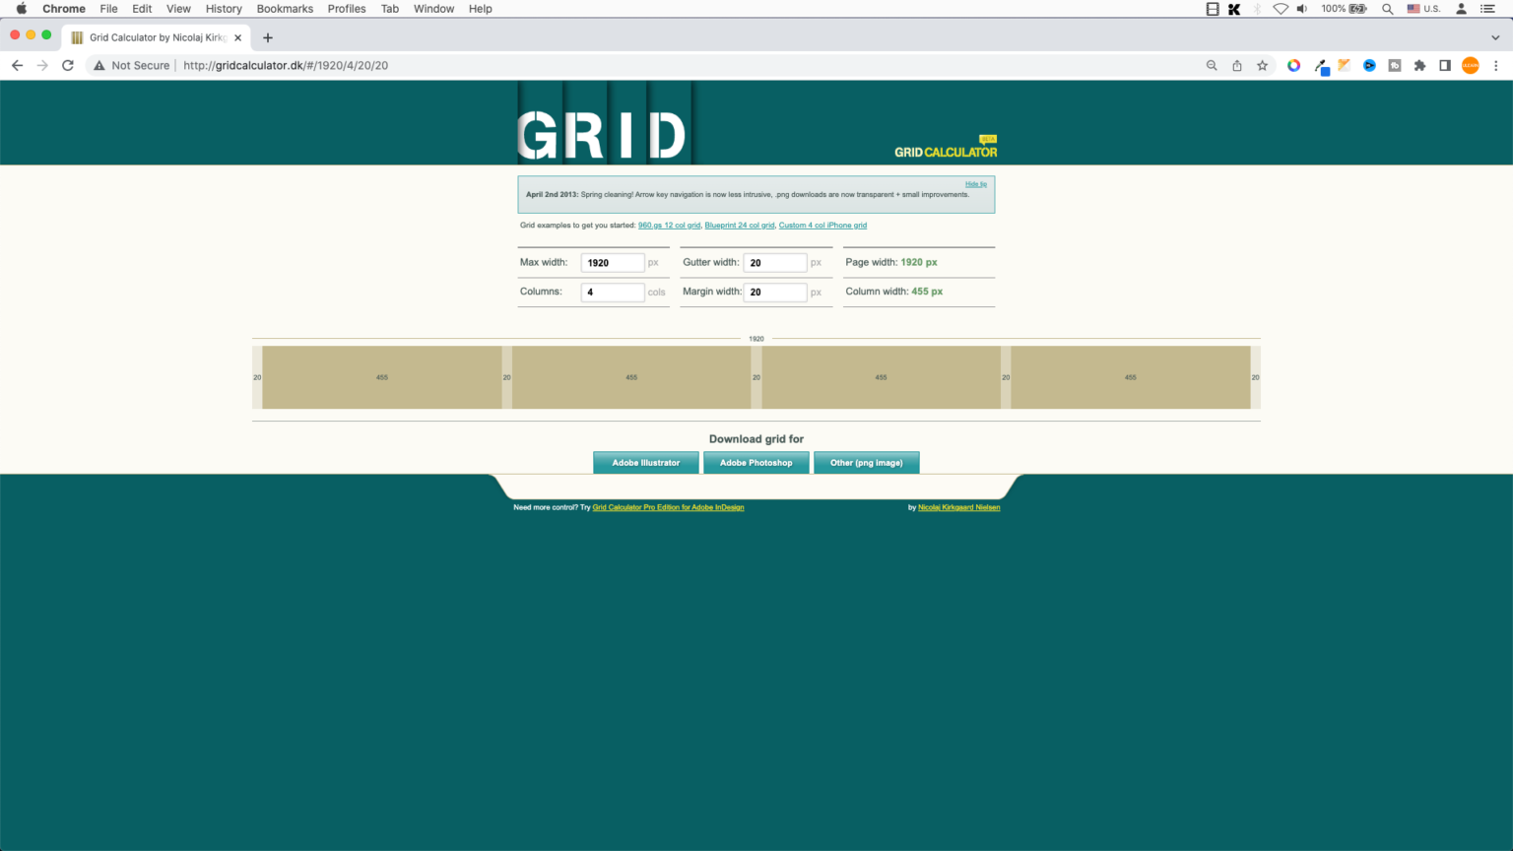Open the Extensions puzzle piece icon
This screenshot has height=851, width=1513.
click(x=1419, y=65)
